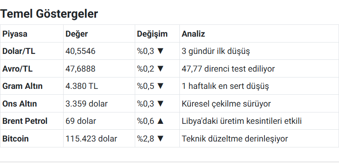This screenshot has height=163, width=339.
Task: Click the Analiz column header
Action: pyautogui.click(x=193, y=34)
